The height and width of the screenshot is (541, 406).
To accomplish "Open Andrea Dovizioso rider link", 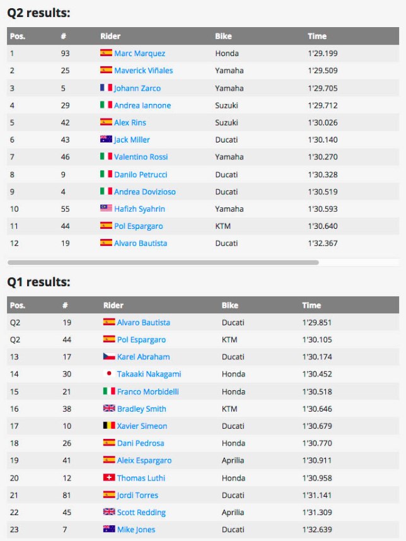I will click(145, 192).
